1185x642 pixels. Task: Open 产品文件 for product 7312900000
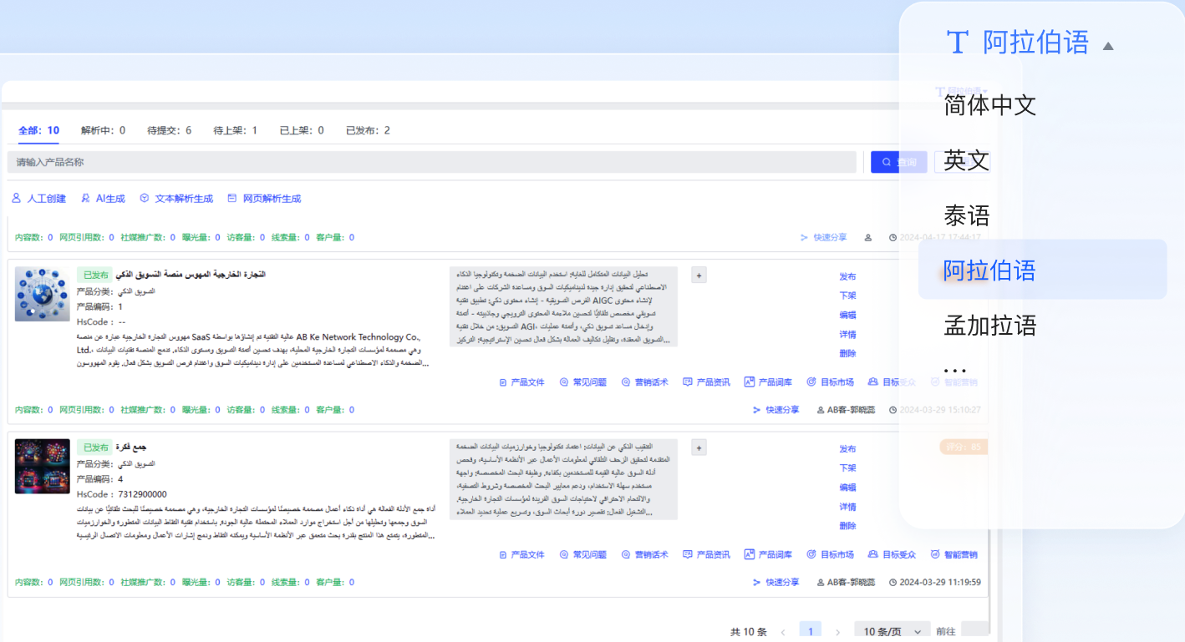coord(521,554)
